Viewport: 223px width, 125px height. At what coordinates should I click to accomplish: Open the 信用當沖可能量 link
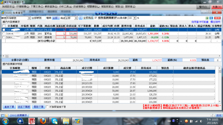tap(200, 22)
